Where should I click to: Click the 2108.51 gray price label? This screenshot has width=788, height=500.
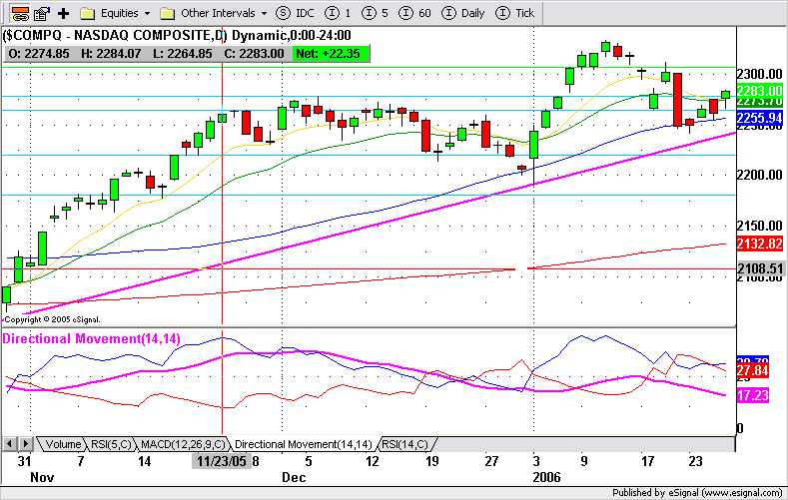coord(759,269)
